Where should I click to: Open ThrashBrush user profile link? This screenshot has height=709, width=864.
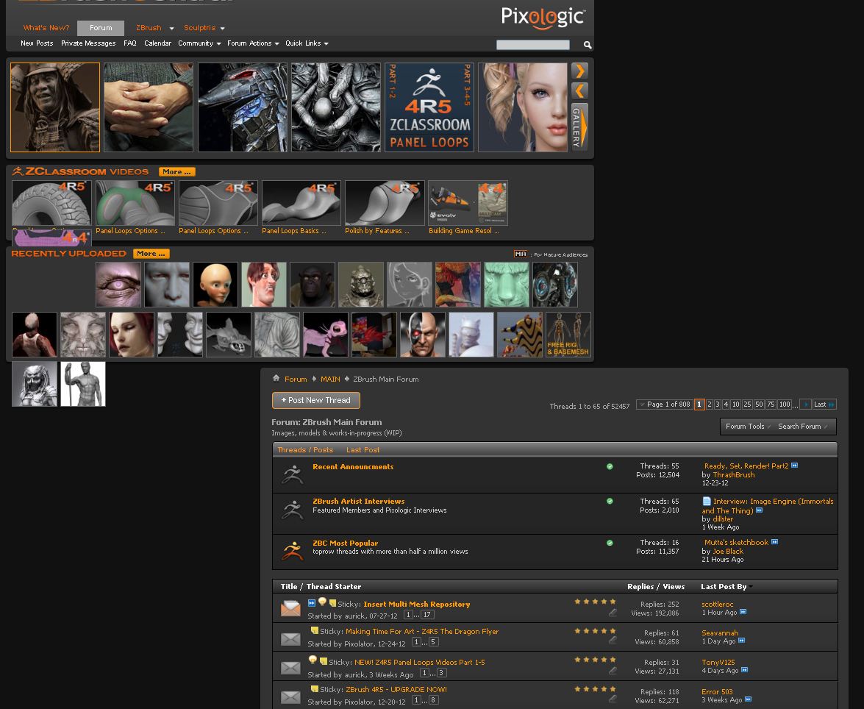point(733,474)
